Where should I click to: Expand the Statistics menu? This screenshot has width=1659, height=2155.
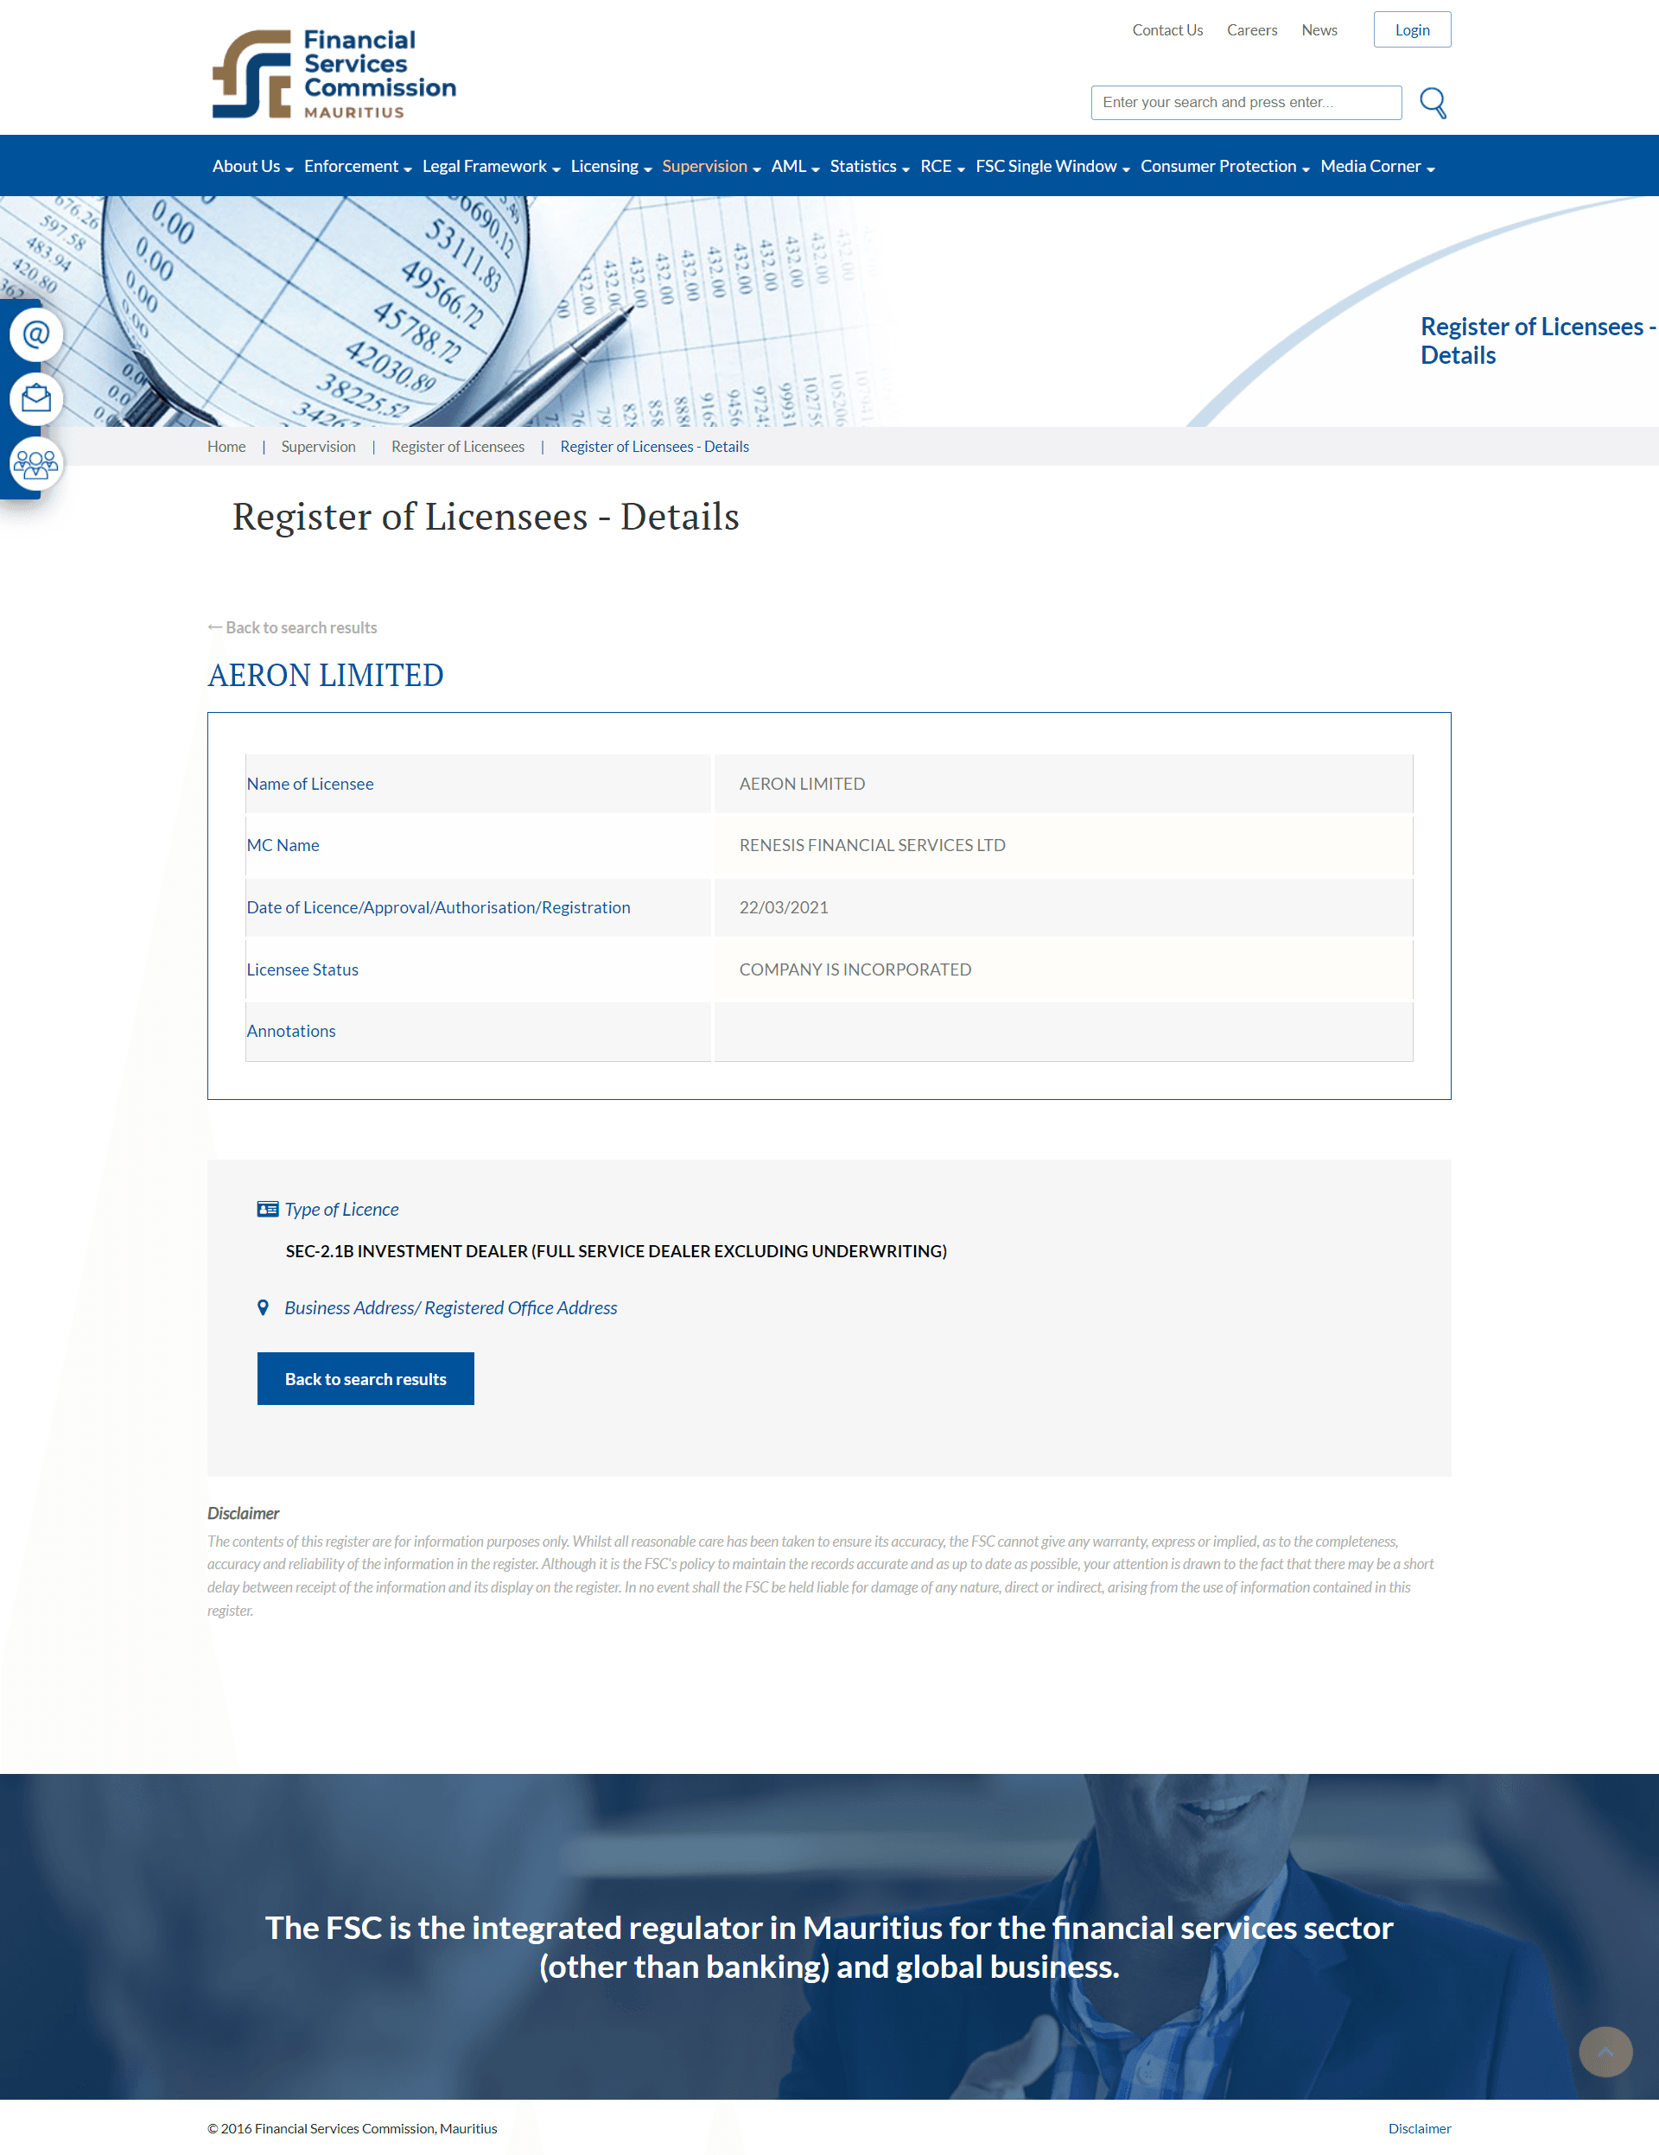pyautogui.click(x=869, y=166)
